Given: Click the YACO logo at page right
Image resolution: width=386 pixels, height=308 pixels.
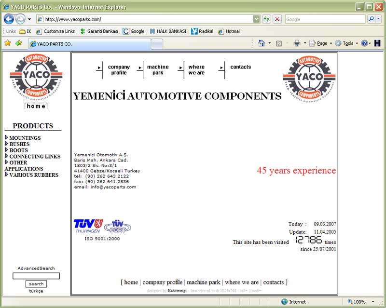Looking at the screenshot, I should (x=309, y=78).
